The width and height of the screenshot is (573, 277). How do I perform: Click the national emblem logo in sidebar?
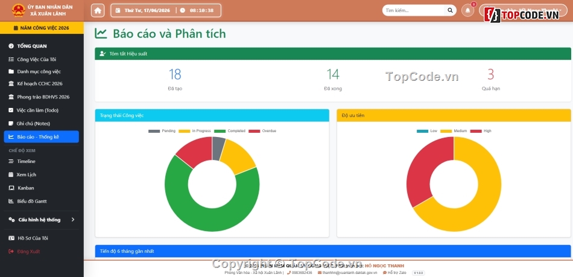[18, 10]
